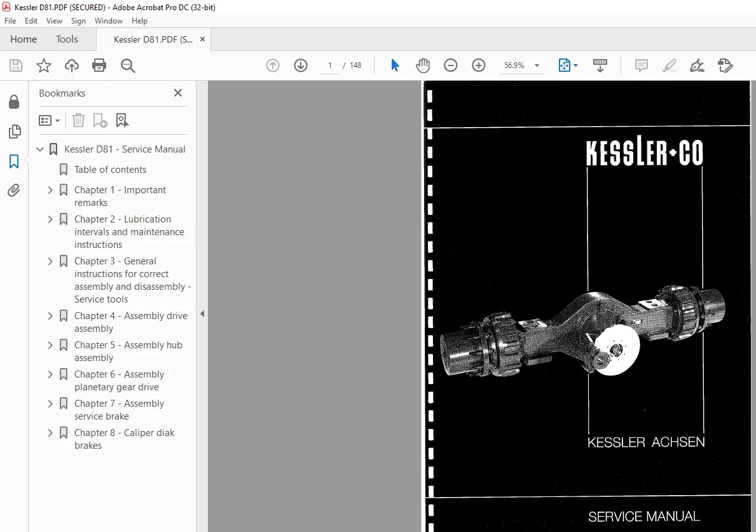Expand Chapter 5 - Assembly hub assembly
The height and width of the screenshot is (532, 756).
pyautogui.click(x=50, y=345)
